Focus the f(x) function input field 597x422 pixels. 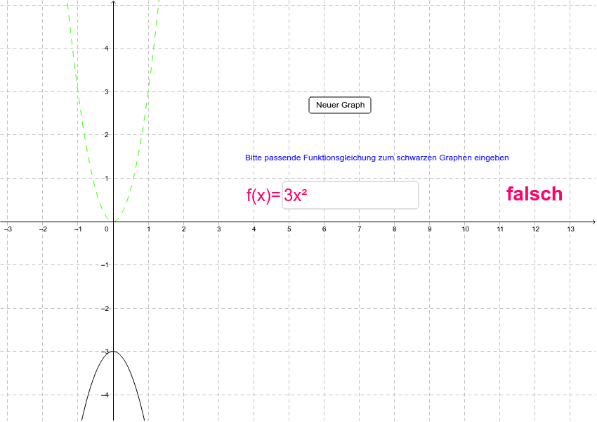(x=350, y=196)
